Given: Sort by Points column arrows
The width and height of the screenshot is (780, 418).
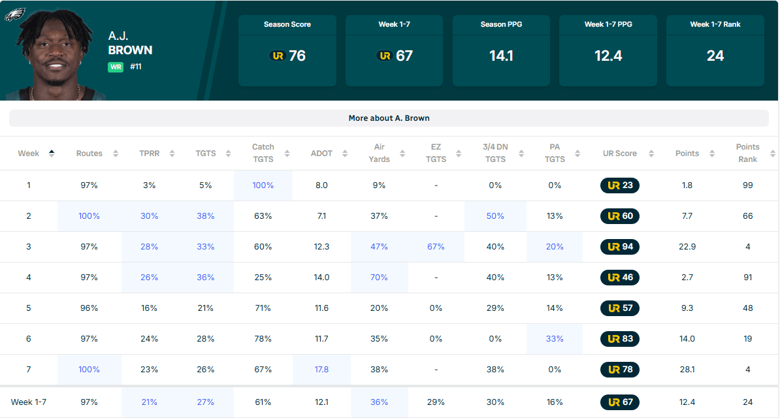Looking at the screenshot, I should coord(712,153).
